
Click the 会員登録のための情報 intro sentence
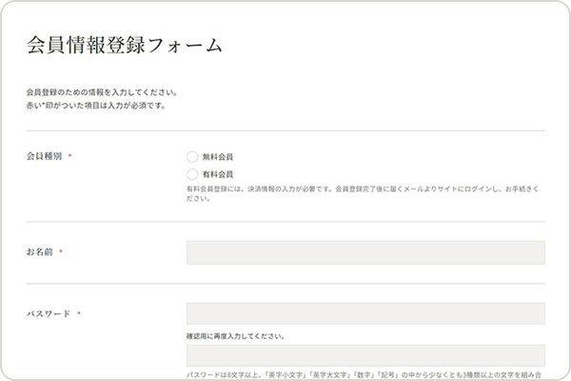pyautogui.click(x=102, y=93)
